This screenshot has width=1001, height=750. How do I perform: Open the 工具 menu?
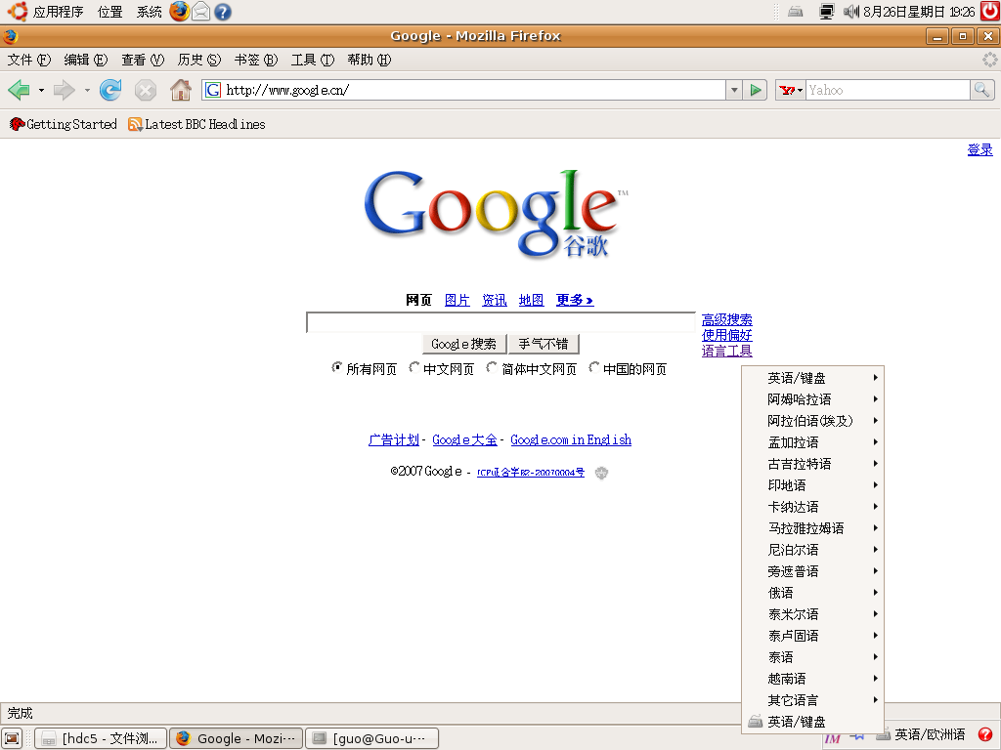[x=312, y=60]
